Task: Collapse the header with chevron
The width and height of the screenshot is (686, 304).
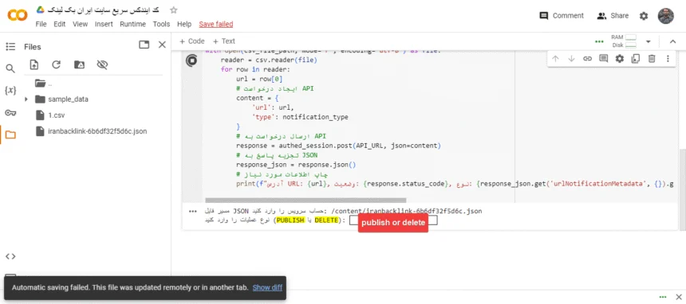Action: pos(673,41)
